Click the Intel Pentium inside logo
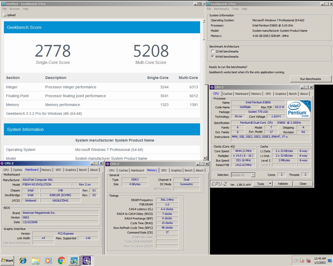Image resolution: width=333 pixels, height=266 pixels. (x=299, y=109)
